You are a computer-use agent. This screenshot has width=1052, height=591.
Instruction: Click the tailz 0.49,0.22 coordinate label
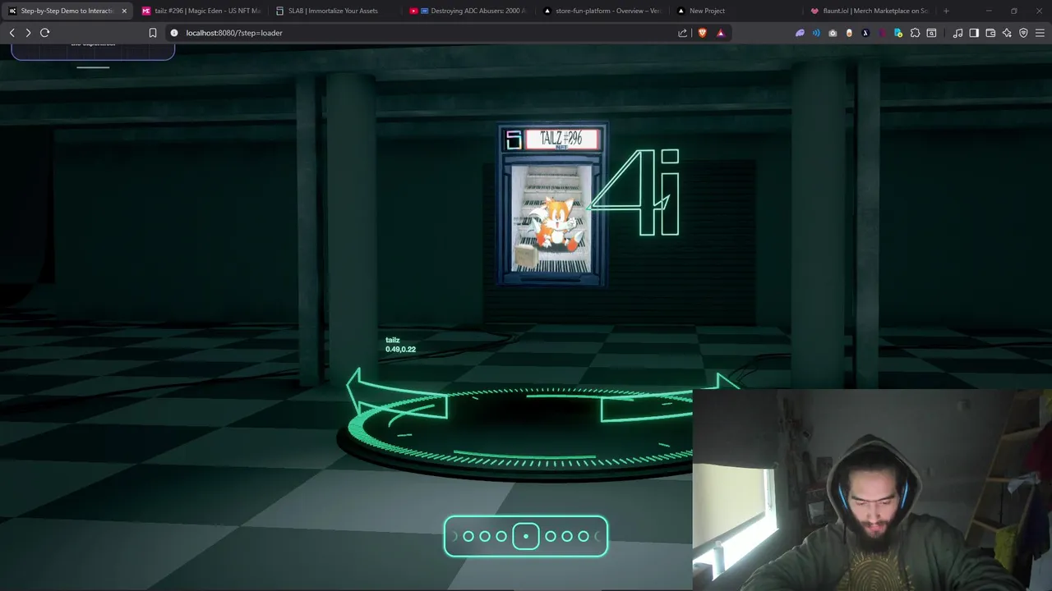[400, 345]
